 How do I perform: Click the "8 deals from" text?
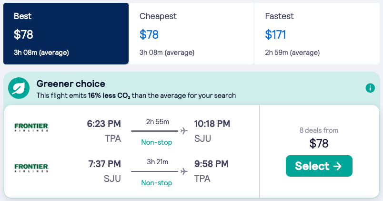click(x=319, y=130)
